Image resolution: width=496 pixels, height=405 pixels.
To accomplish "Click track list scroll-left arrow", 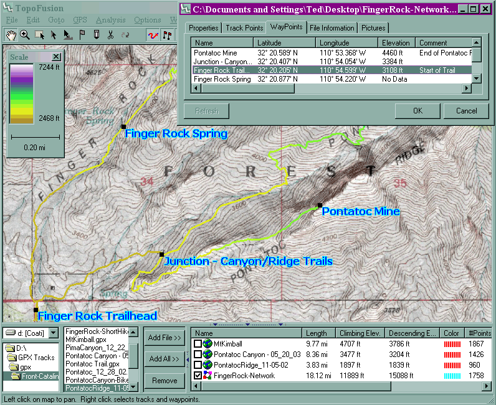I will pos(196,386).
